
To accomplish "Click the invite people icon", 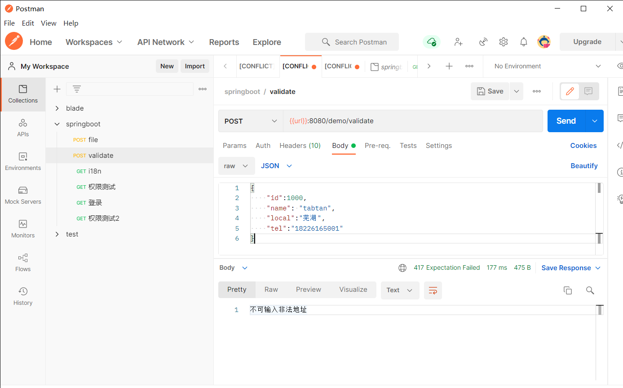I will 458,42.
